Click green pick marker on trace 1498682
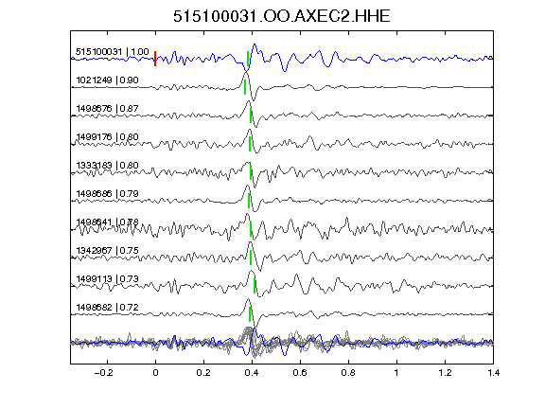The height and width of the screenshot is (409, 545). tap(250, 314)
